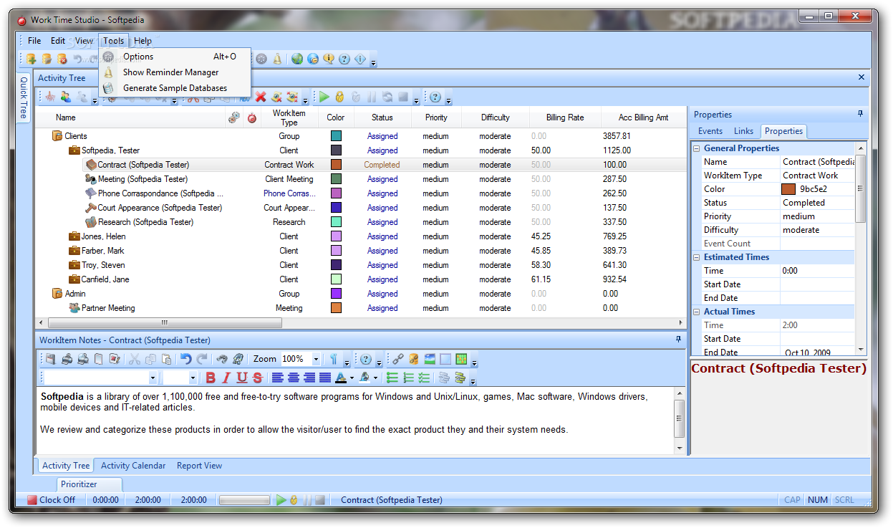Click the Print icon in notes toolbar
The image size is (893, 528).
click(67, 359)
